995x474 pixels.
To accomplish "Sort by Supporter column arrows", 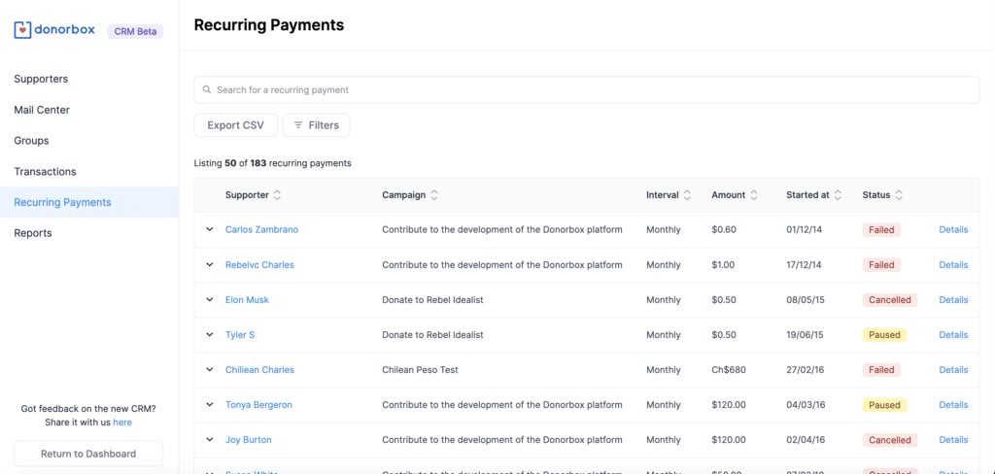I will coord(277,195).
